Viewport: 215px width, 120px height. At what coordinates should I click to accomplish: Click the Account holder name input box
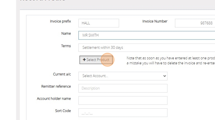tap(123, 100)
